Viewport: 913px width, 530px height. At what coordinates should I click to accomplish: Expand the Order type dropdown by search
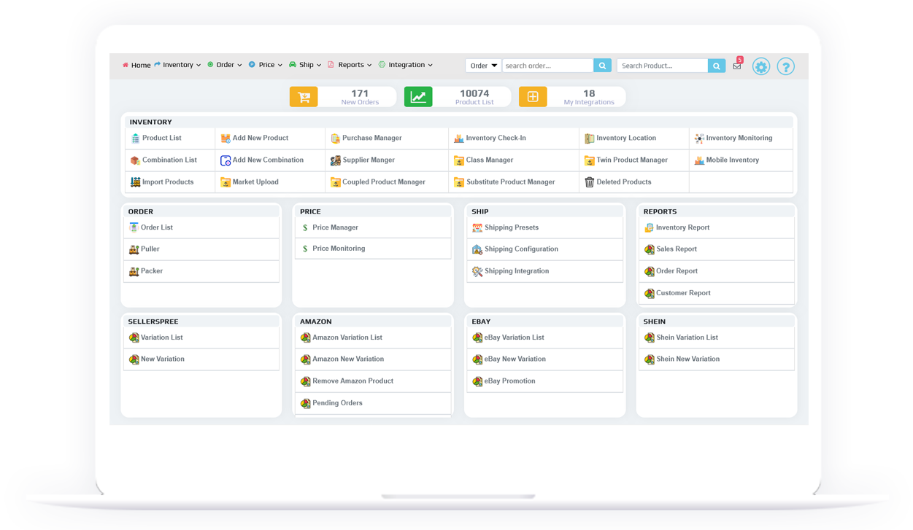483,66
